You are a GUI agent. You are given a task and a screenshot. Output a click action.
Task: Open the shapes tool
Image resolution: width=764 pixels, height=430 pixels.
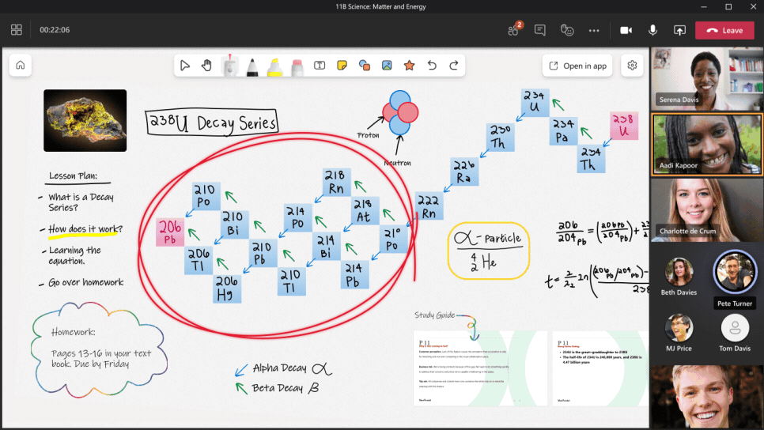365,66
